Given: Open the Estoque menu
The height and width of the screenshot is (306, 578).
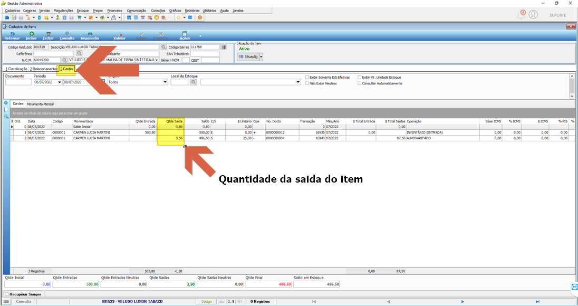Looking at the screenshot, I should [x=83, y=11].
